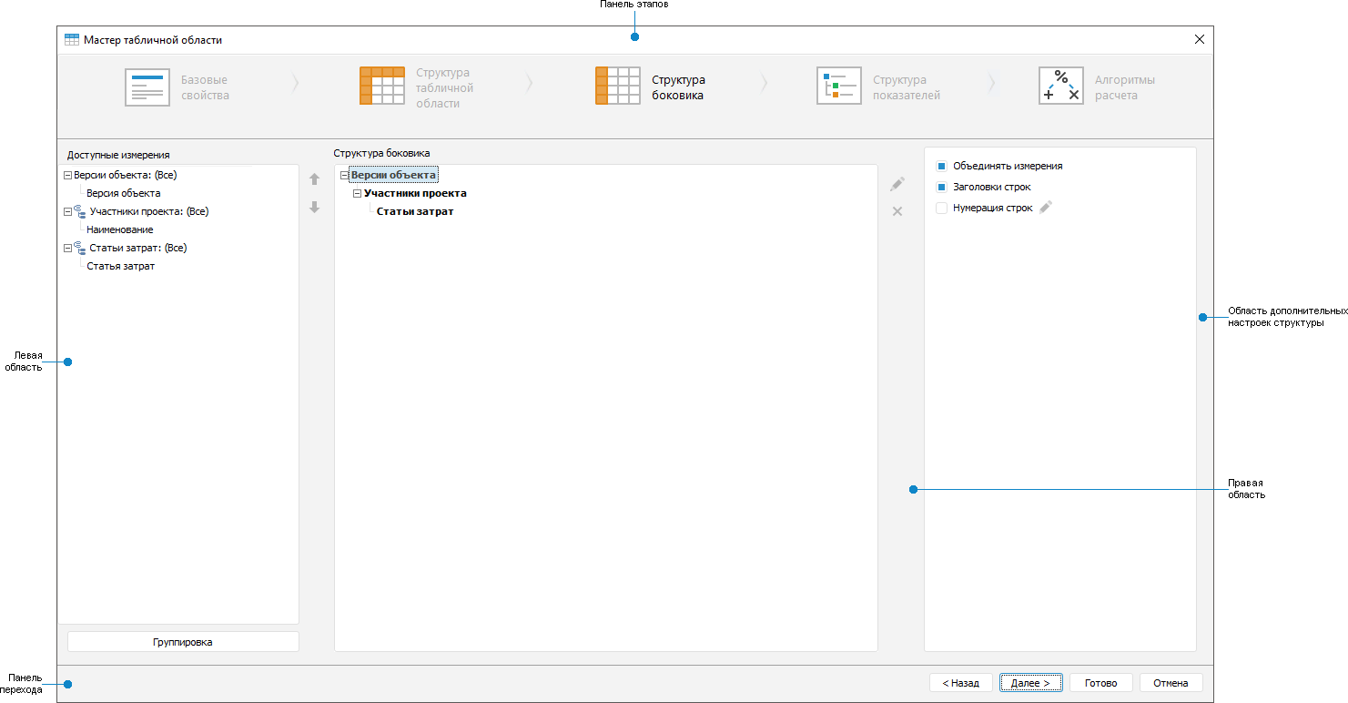Image resolution: width=1348 pixels, height=703 pixels.
Task: Click the delete cross beside Структура боковика
Action: pyautogui.click(x=897, y=211)
